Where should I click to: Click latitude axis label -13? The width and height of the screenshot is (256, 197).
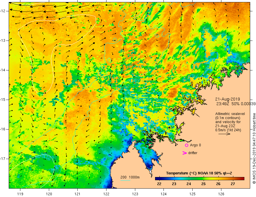click(3, 41)
